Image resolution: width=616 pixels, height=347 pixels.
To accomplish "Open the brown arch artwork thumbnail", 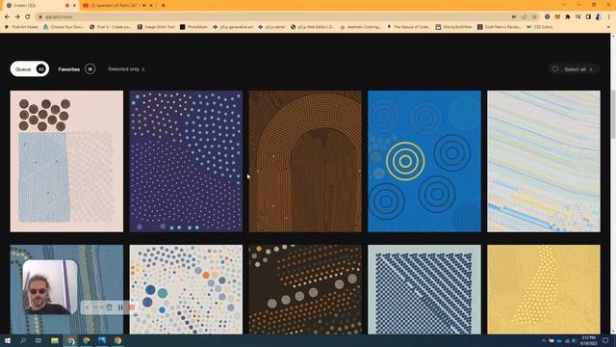I will coord(305,161).
